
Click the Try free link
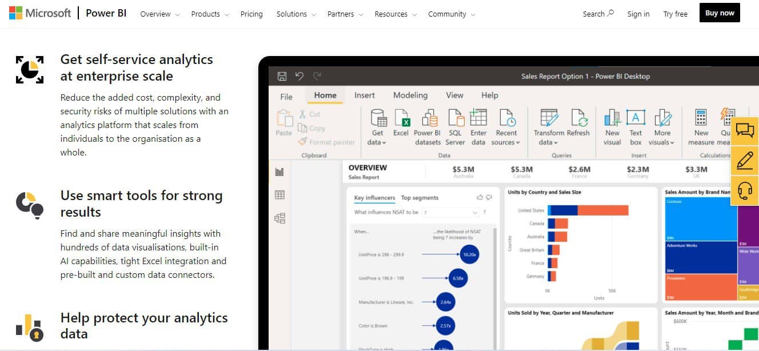tap(676, 14)
